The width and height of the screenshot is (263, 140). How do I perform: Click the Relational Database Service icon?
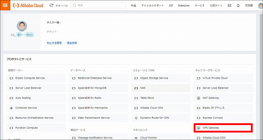click(x=74, y=78)
